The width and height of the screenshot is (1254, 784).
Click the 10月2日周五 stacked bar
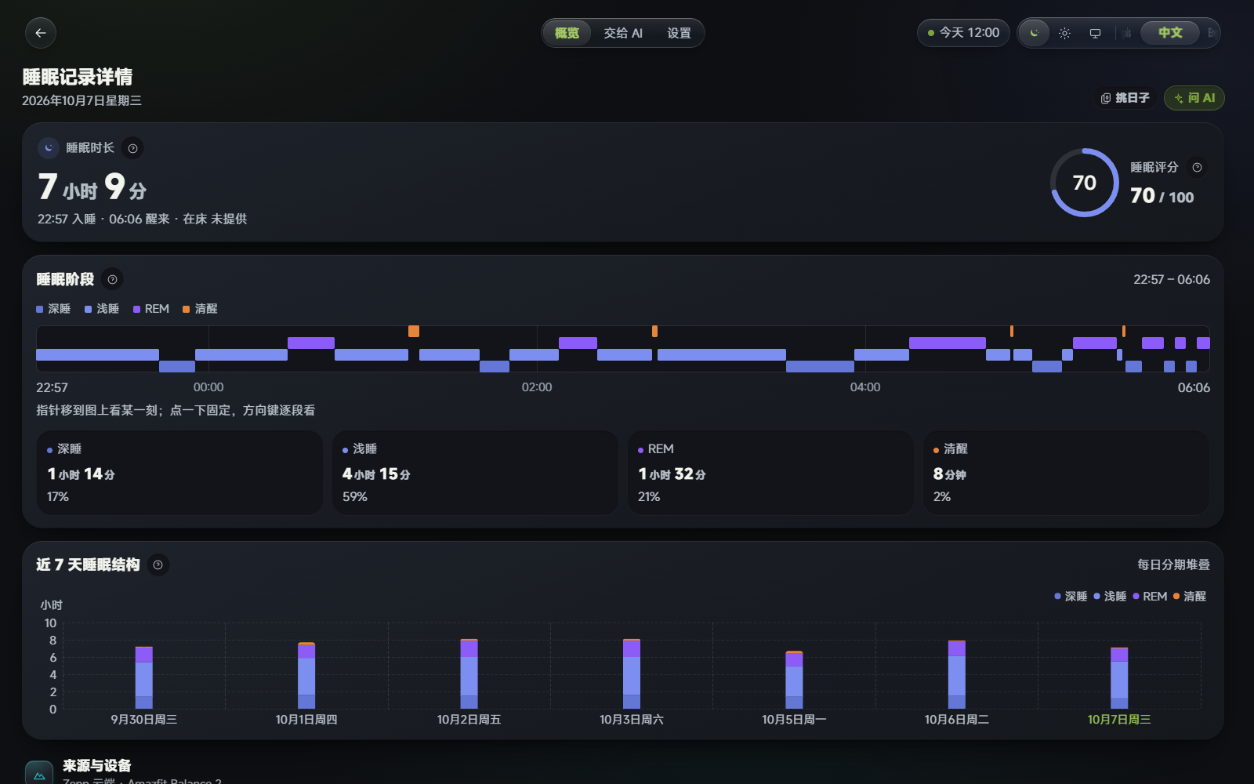(469, 674)
